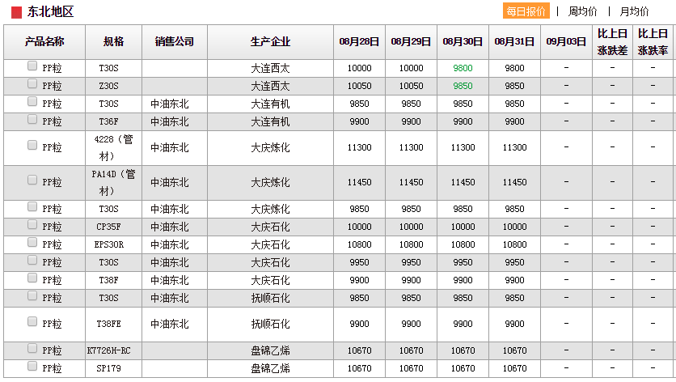
Task: Check the box for Z30S 大连西太 row
Action: click(x=32, y=83)
